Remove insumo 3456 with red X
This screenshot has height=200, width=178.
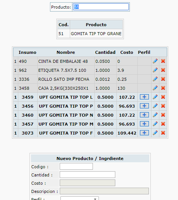[x=163, y=106]
